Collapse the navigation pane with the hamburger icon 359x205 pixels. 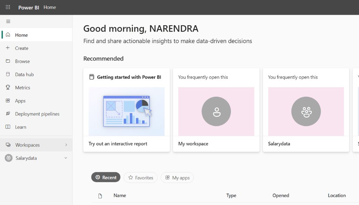(x=8, y=21)
